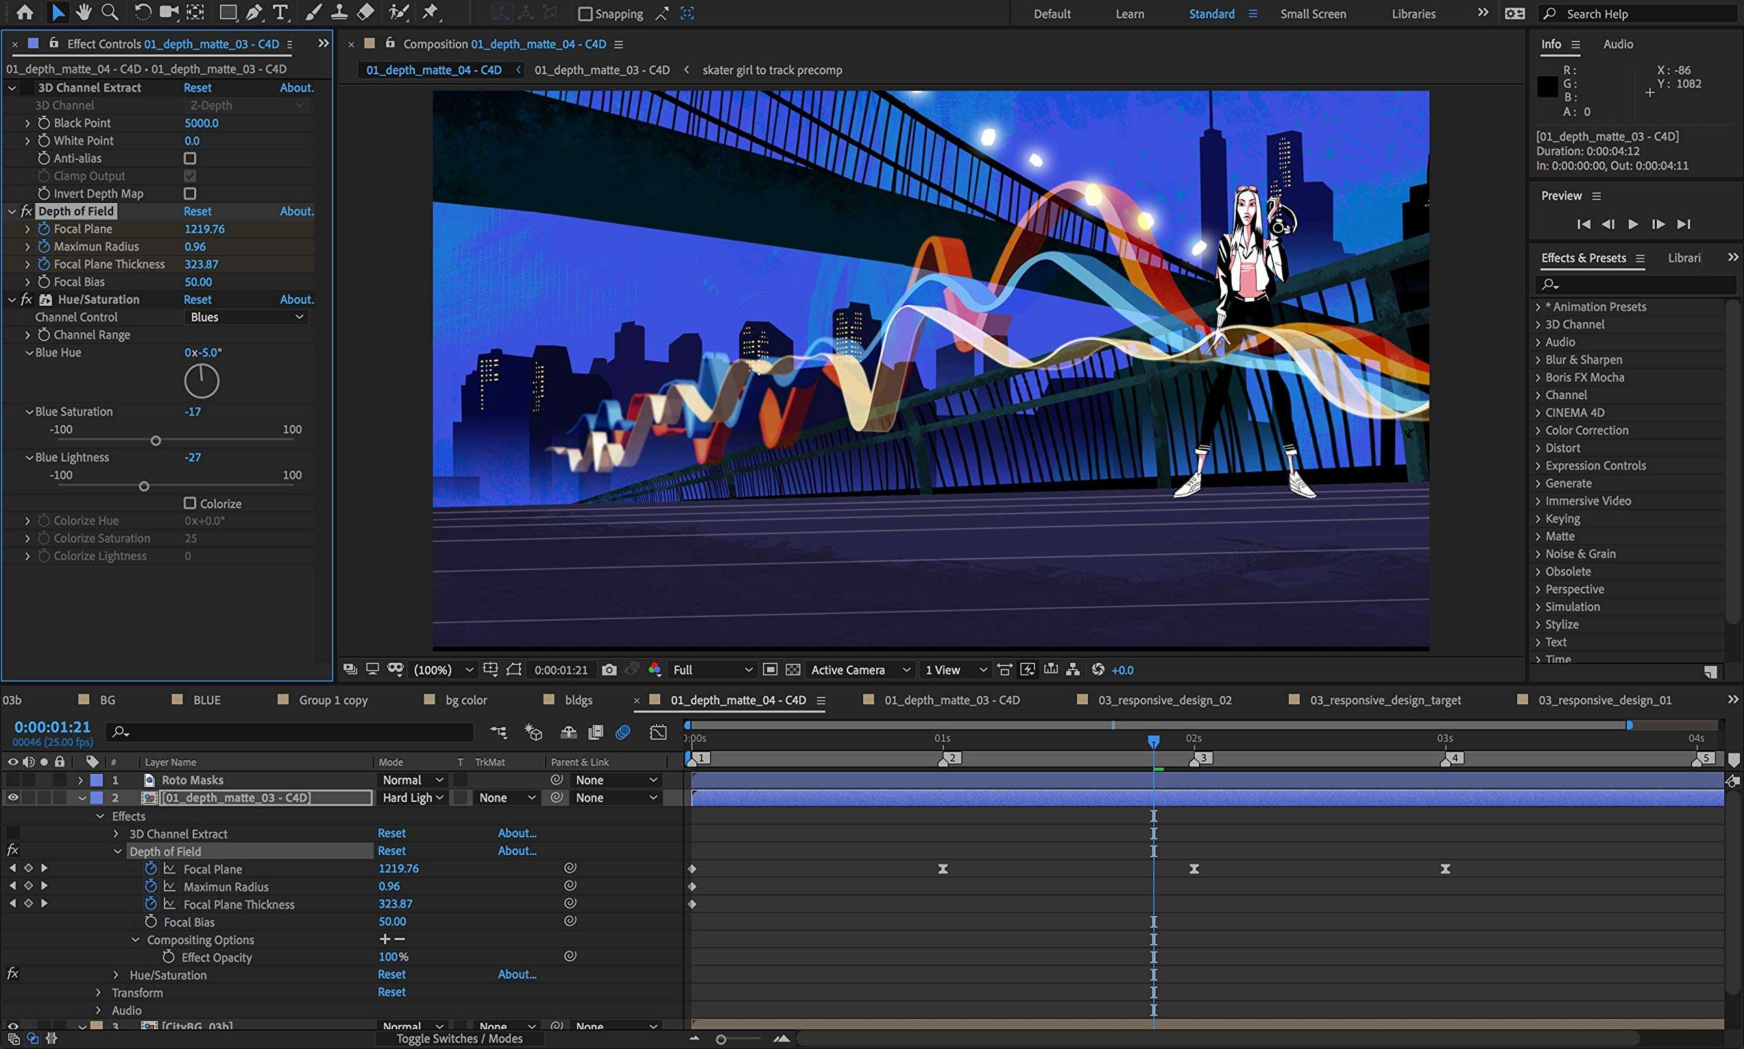Viewport: 1744px width, 1049px height.
Task: Select the Hand tool
Action: coord(84,12)
